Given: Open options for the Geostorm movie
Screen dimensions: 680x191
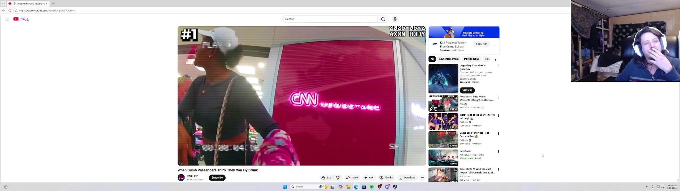Looking at the screenshot, I should (x=498, y=152).
